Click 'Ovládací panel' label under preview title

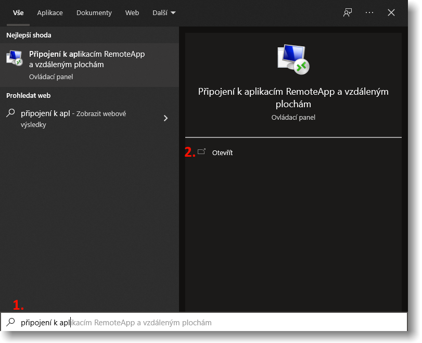tap(293, 118)
